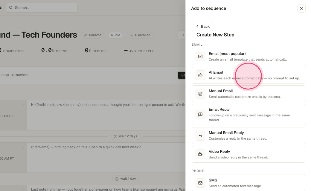Image resolution: width=311 pixels, height=191 pixels.
Task: Rename the sequence with the Rename button
Action: click(x=93, y=35)
